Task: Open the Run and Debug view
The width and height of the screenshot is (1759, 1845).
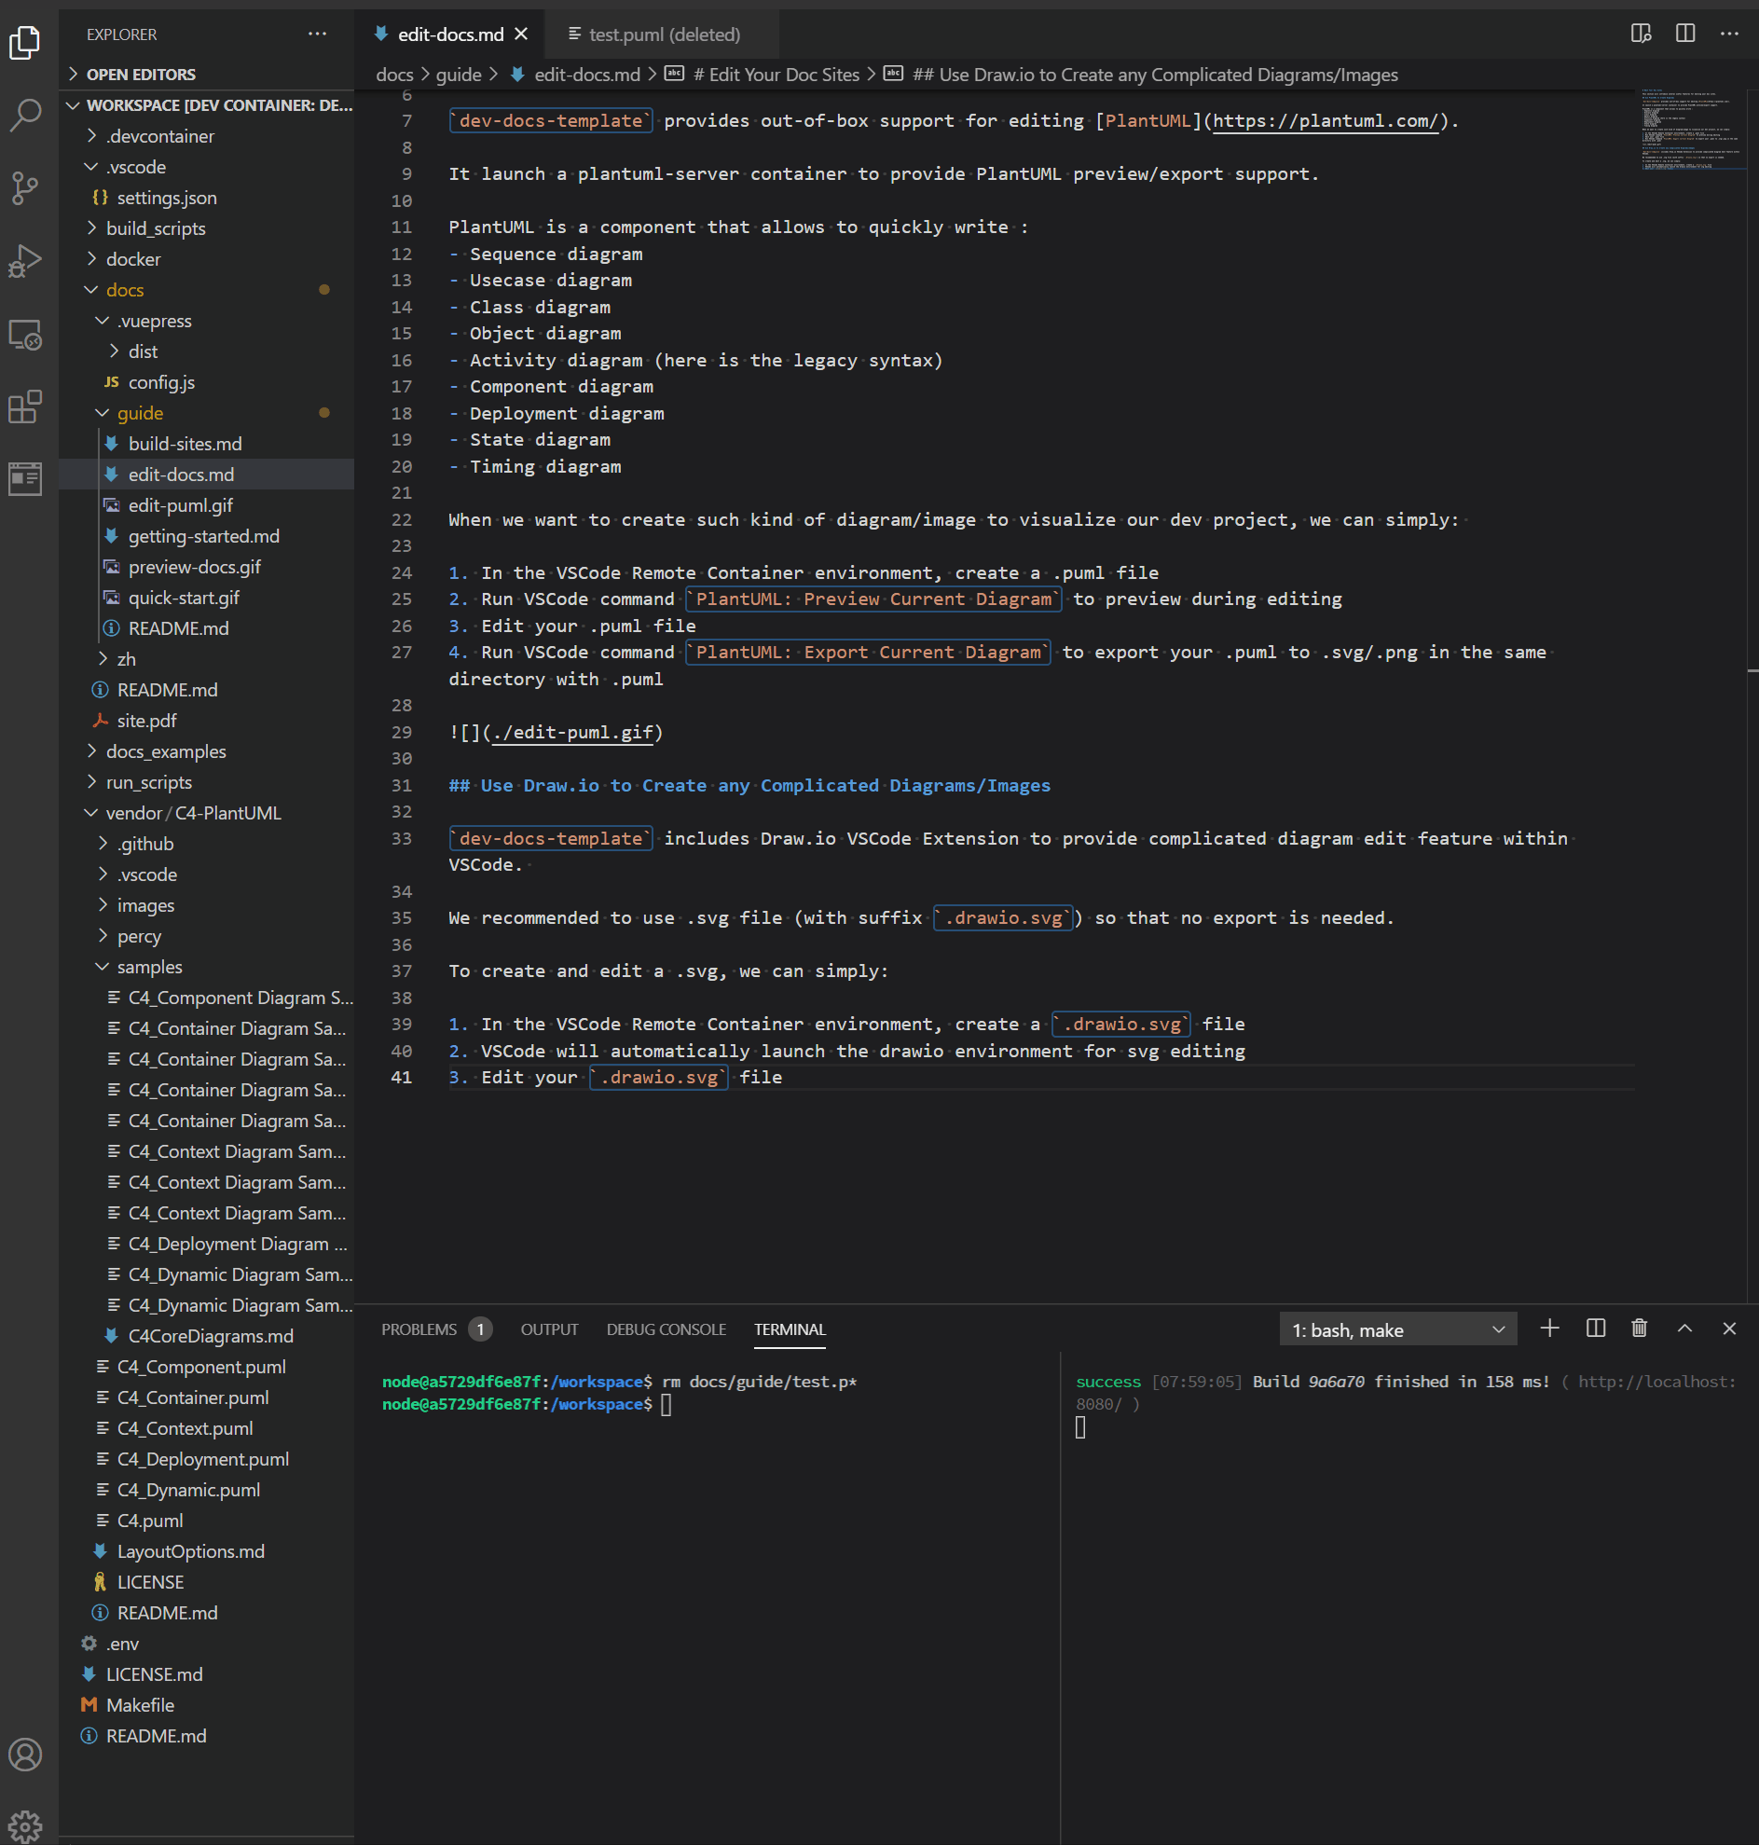Action: [25, 261]
